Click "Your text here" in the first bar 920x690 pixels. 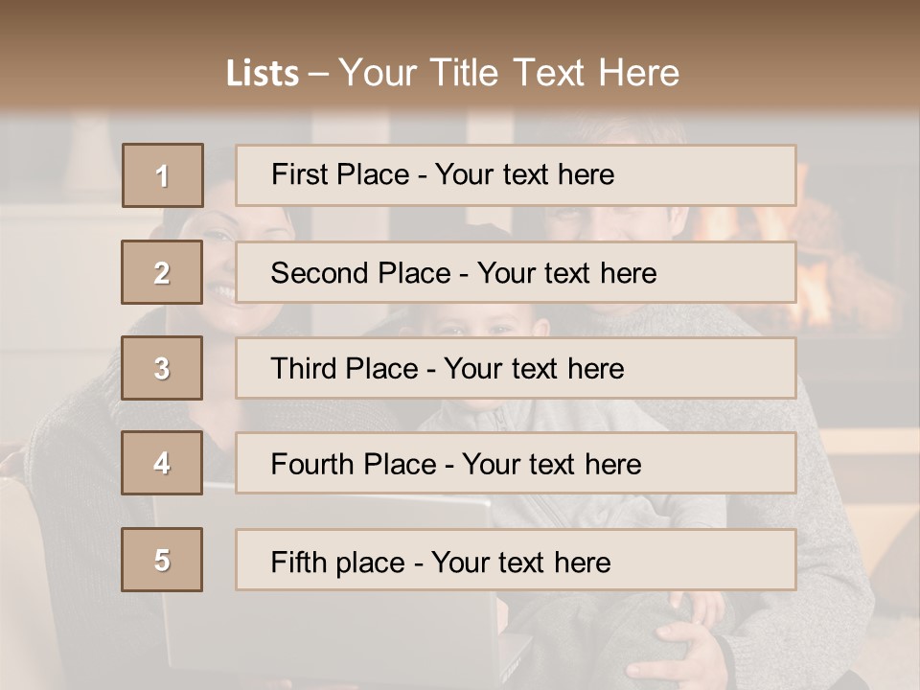524,174
